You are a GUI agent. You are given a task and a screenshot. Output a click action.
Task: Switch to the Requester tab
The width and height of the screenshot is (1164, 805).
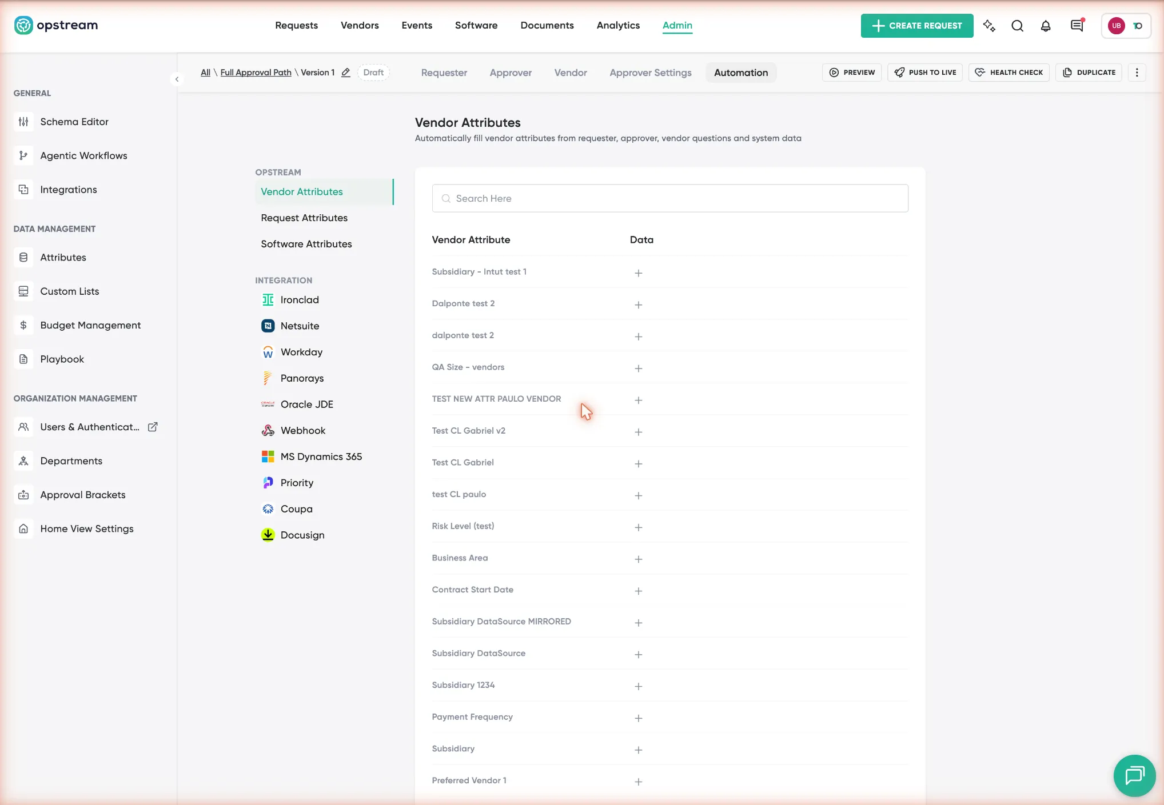click(444, 73)
